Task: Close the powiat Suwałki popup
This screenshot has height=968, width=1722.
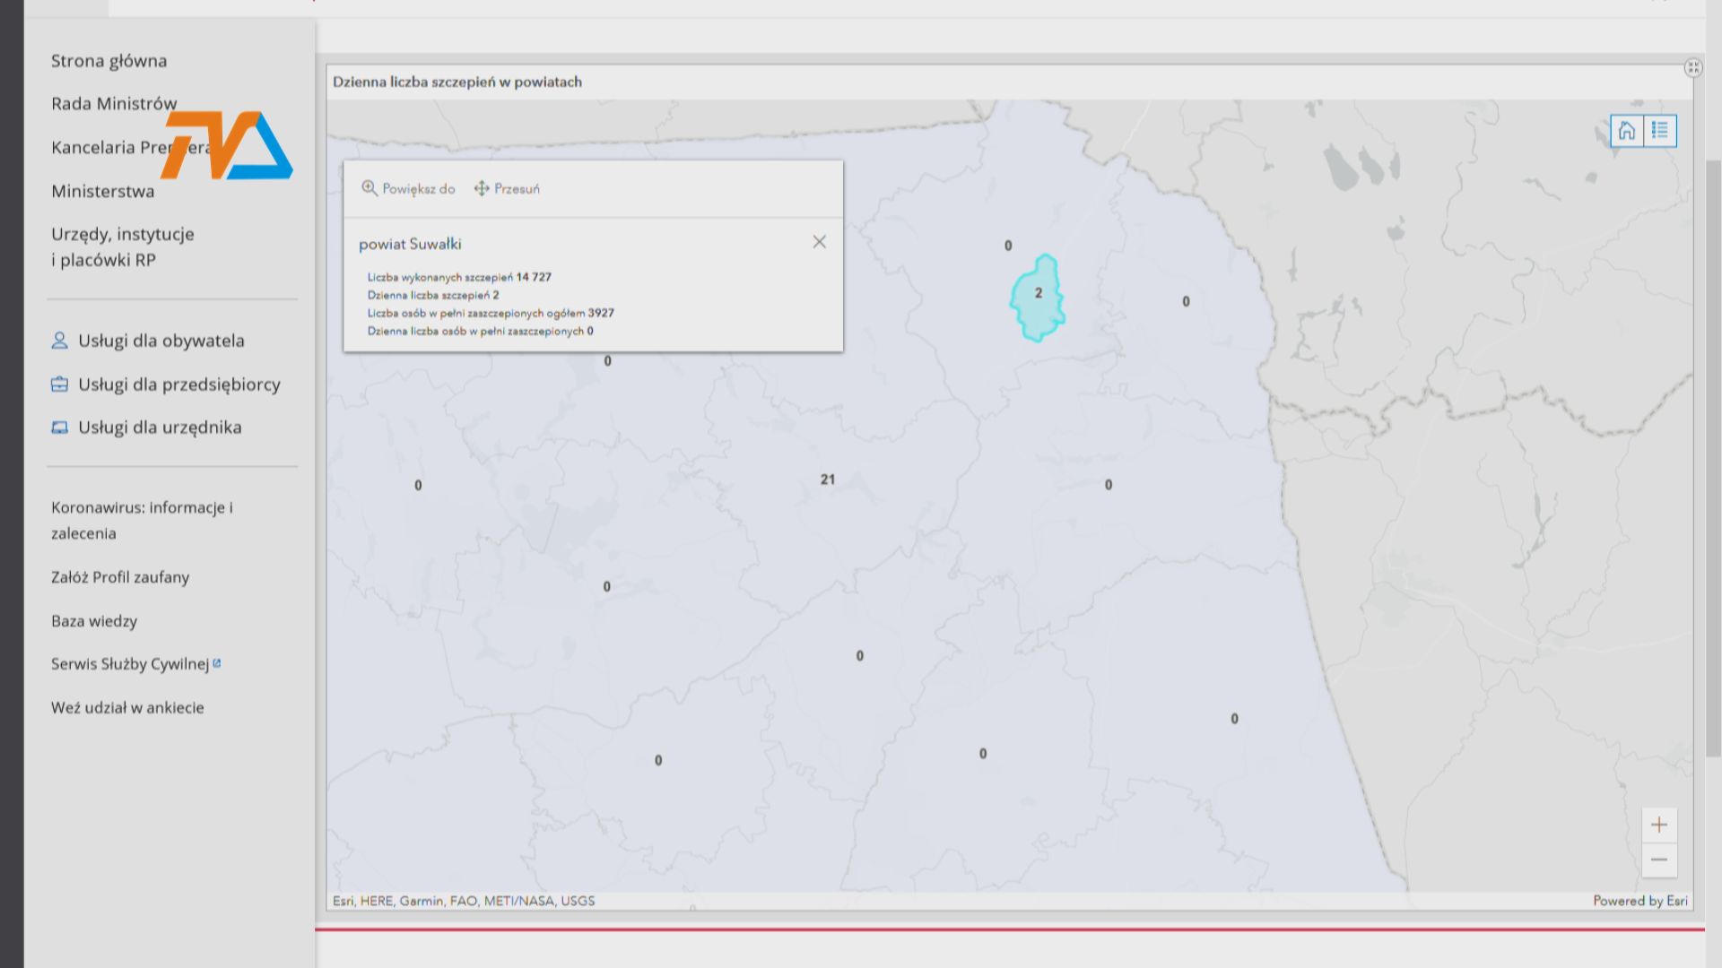Action: pos(819,242)
